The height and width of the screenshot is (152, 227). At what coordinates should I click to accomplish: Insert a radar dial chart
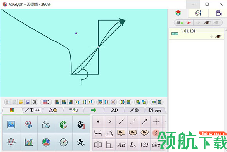[64, 142]
